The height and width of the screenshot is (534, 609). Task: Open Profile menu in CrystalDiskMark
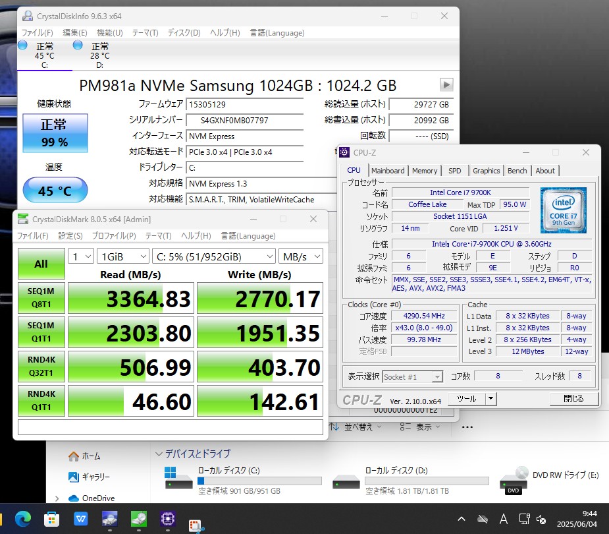[x=114, y=236]
